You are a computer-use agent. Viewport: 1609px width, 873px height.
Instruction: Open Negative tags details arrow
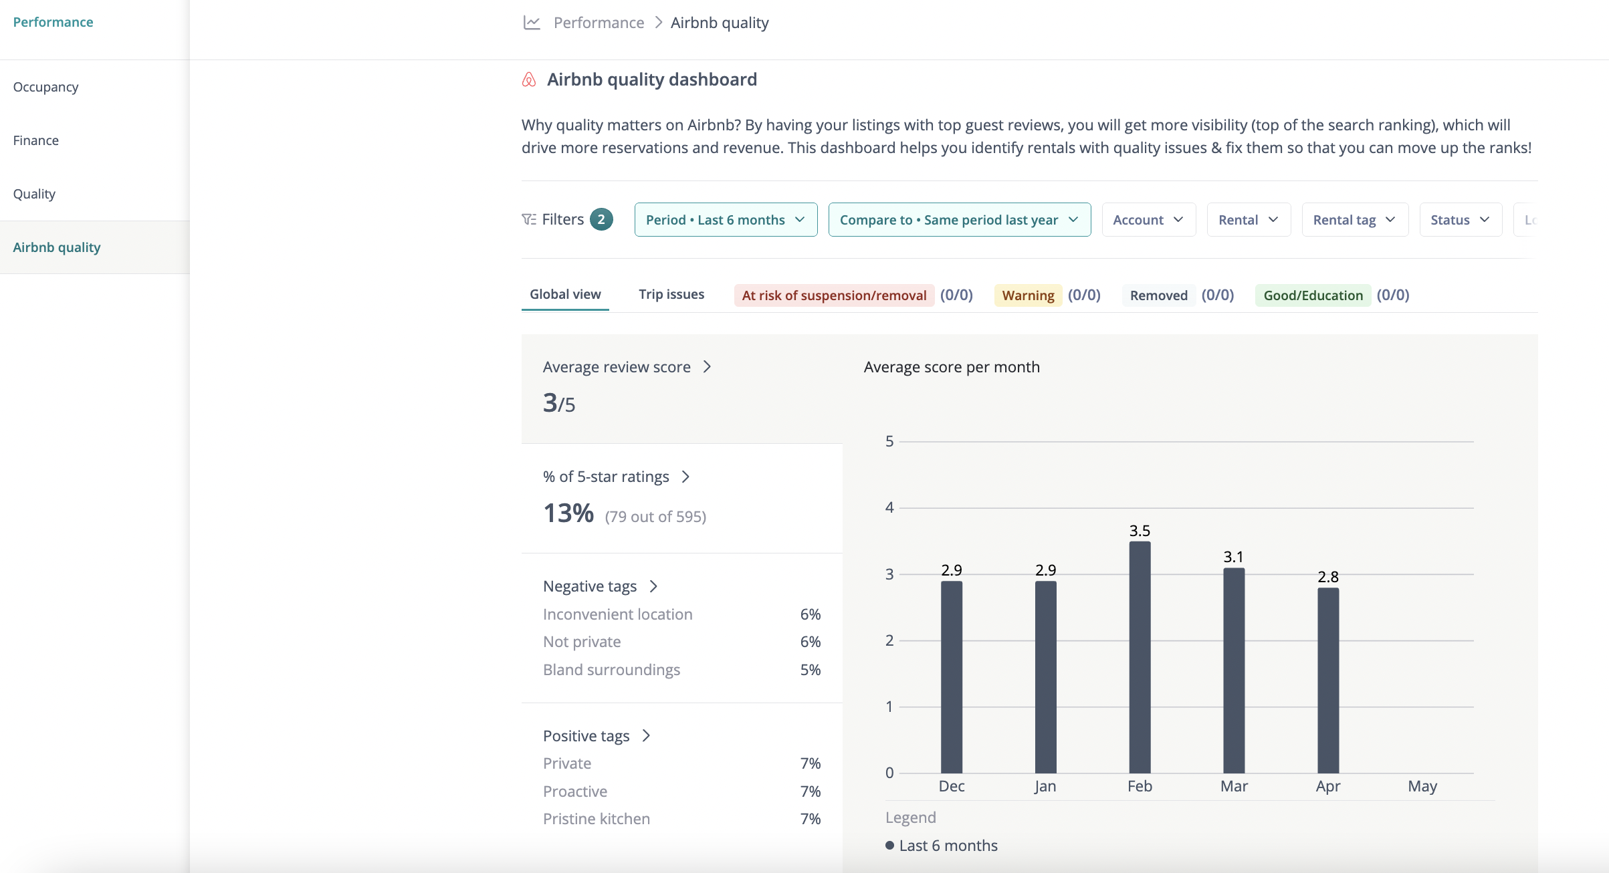click(653, 586)
